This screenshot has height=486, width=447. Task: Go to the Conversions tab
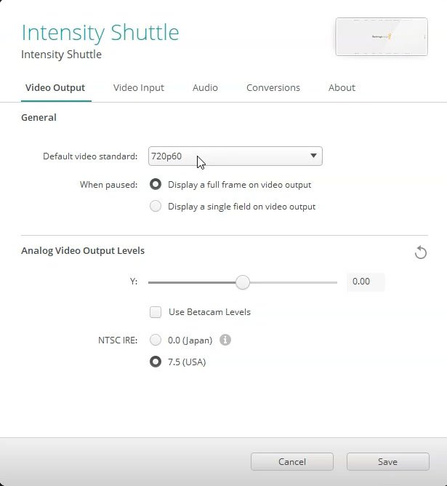pyautogui.click(x=273, y=87)
